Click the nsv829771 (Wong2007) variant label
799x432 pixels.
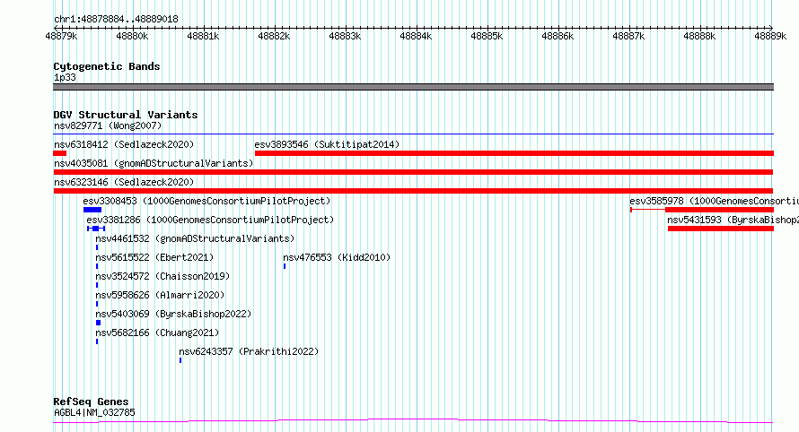click(x=108, y=125)
